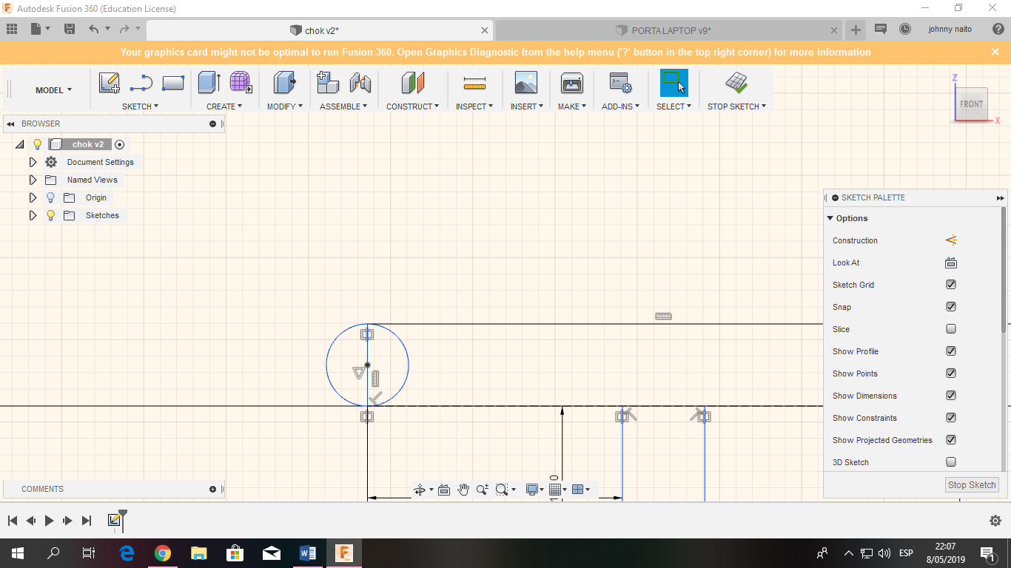1011x568 pixels.
Task: Open the CREATE dropdown menu
Action: [224, 106]
